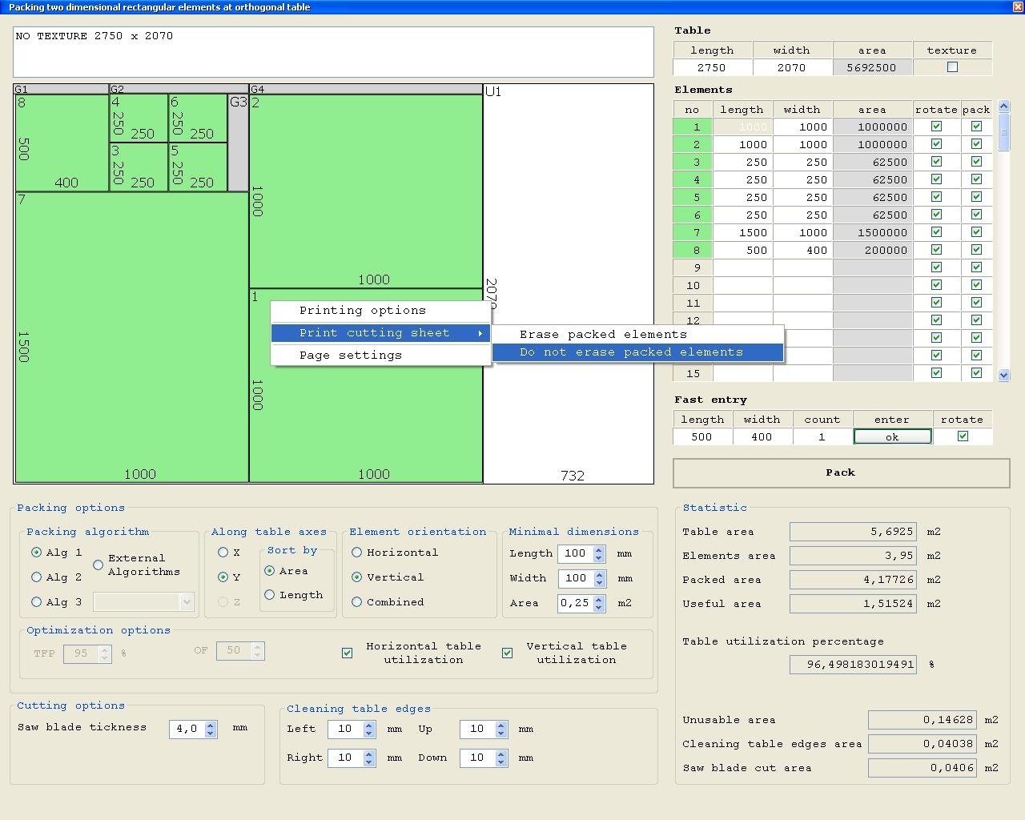
Task: Decrease minimal Length value spinner
Action: click(599, 557)
